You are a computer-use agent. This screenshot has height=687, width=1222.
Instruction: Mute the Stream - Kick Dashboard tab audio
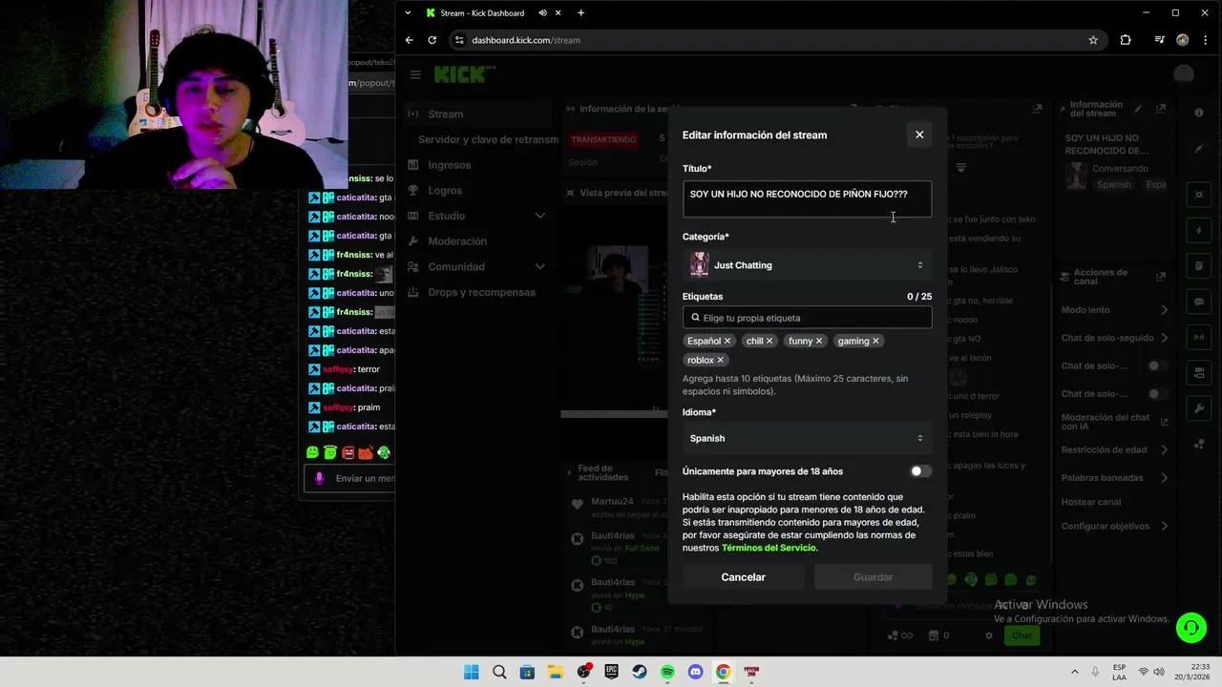[542, 13]
